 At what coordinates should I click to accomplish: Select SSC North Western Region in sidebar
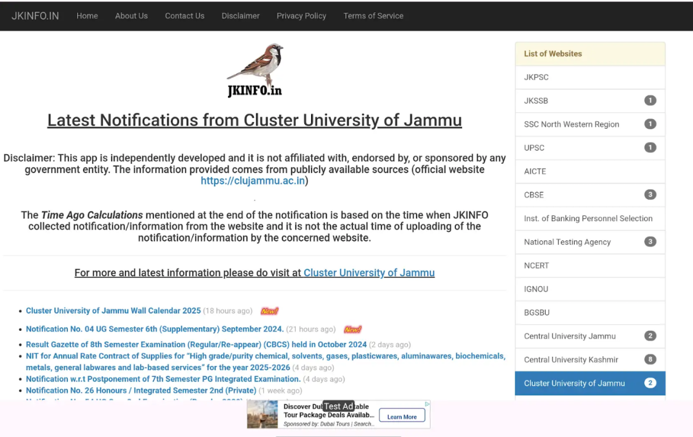[590, 124]
